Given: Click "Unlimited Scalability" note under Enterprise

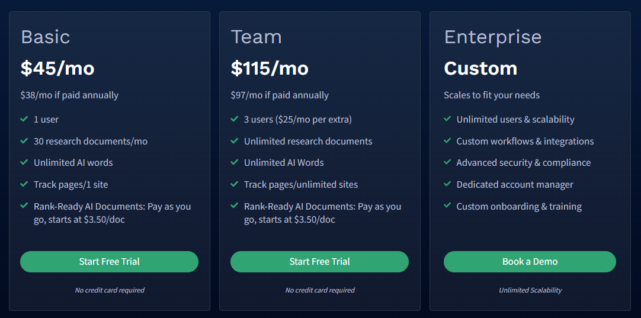Looking at the screenshot, I should click(x=530, y=290).
